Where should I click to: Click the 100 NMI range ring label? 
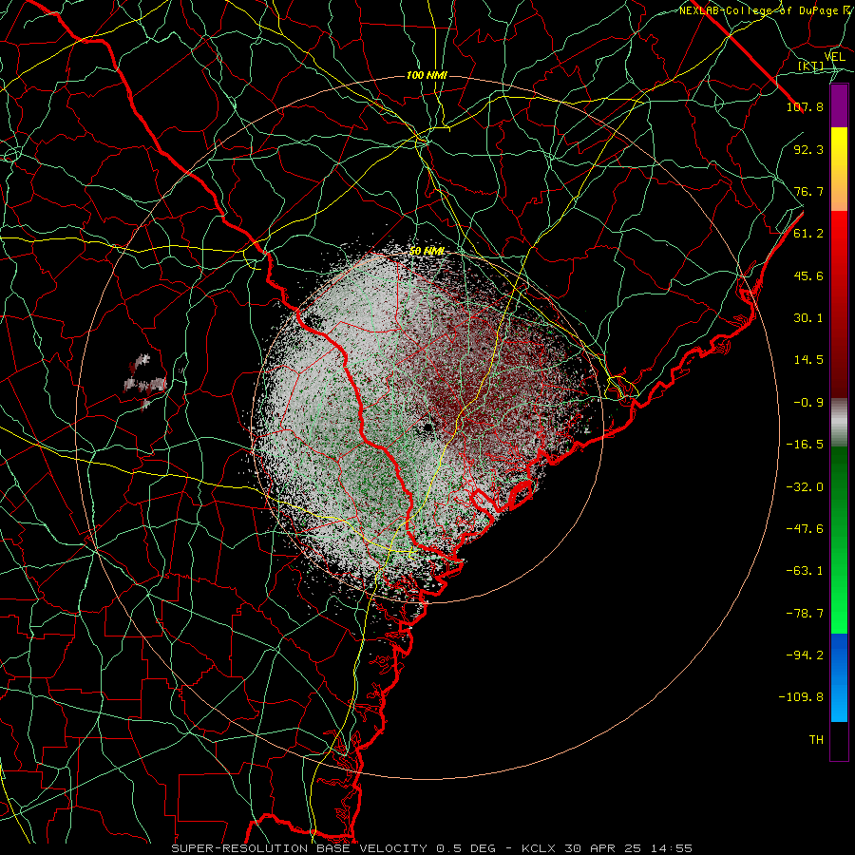point(427,75)
